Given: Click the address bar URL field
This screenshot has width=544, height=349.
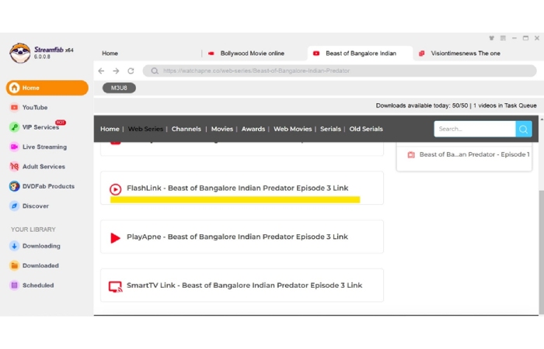Looking at the screenshot, I should [x=340, y=71].
